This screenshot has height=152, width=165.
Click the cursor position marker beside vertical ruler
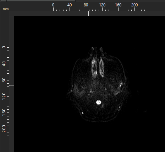(x=12, y=85)
